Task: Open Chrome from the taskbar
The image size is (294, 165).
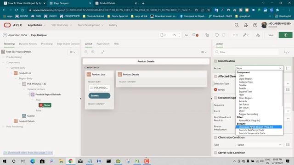Action: (x=70, y=161)
